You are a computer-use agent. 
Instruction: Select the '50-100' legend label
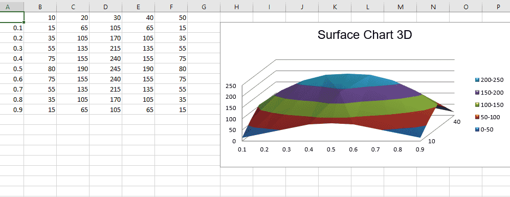click(491, 117)
